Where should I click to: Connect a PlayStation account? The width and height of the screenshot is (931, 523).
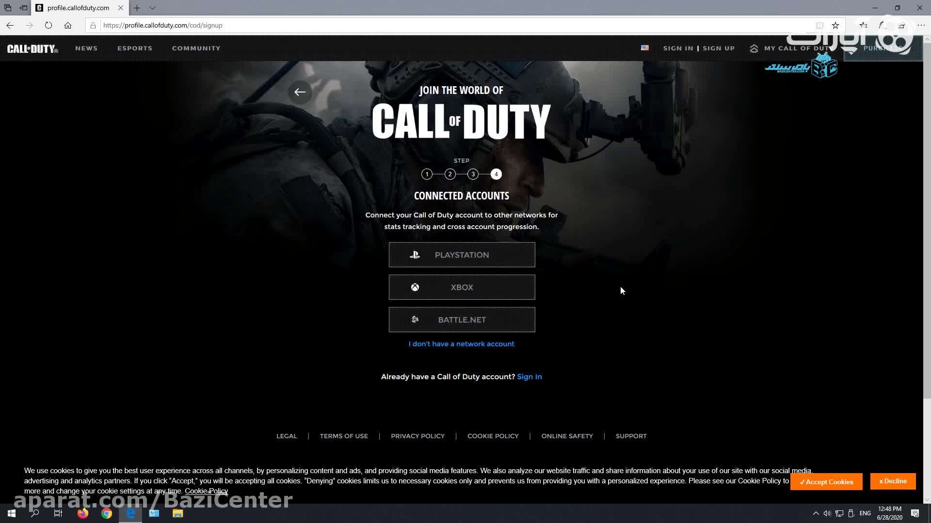(462, 255)
